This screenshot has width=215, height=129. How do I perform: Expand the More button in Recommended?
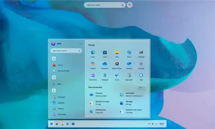click(x=142, y=87)
